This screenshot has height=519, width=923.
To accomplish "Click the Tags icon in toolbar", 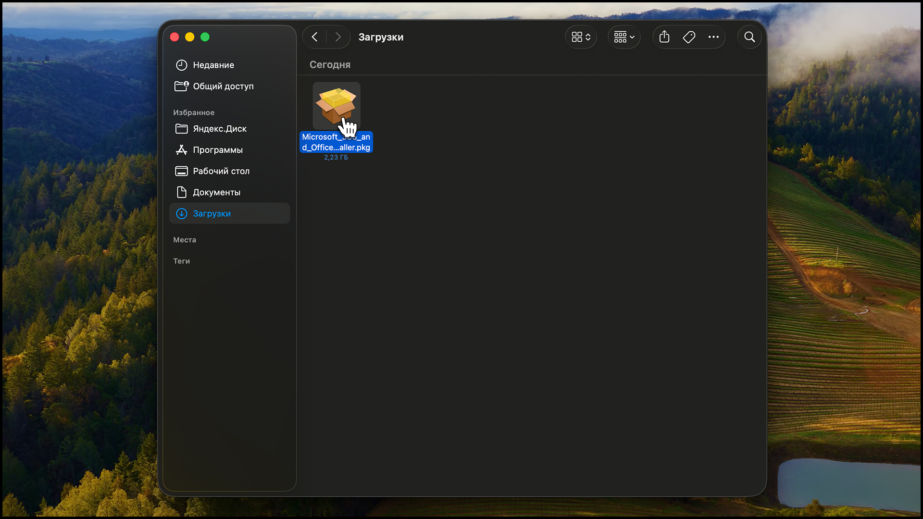I will coord(689,37).
